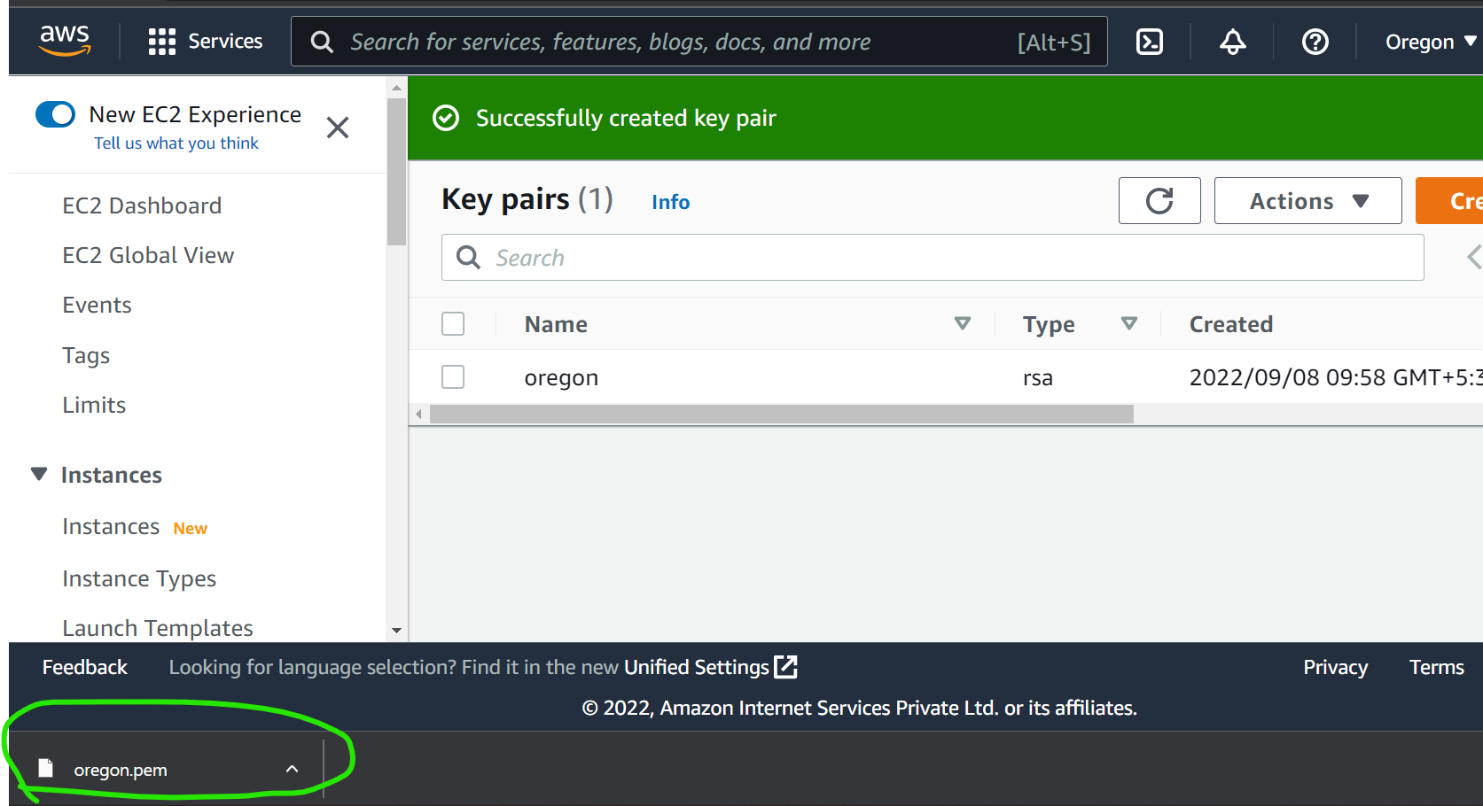The width and height of the screenshot is (1483, 806).
Task: Open the notifications bell icon
Action: click(x=1232, y=42)
